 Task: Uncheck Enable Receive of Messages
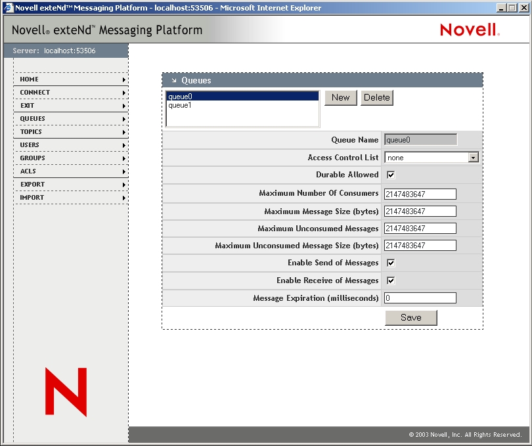(391, 280)
